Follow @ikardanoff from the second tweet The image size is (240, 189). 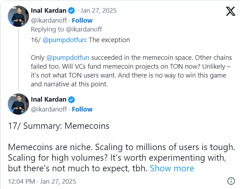tap(82, 109)
